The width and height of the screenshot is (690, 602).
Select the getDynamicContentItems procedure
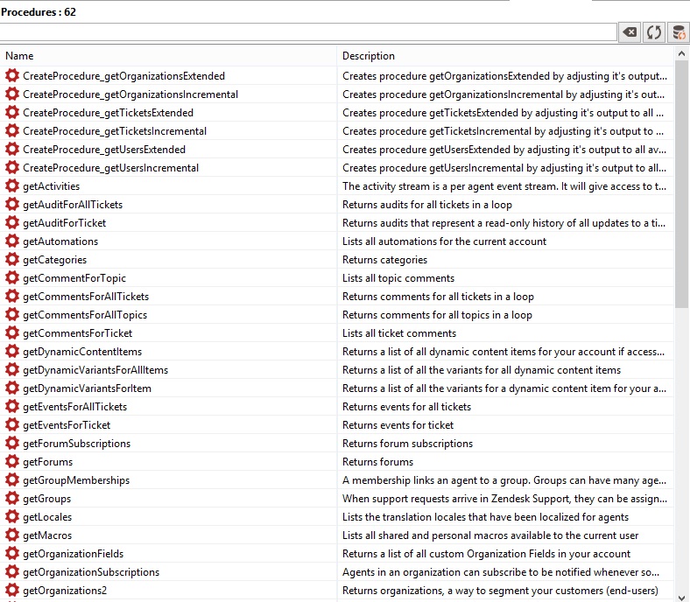[x=82, y=352]
